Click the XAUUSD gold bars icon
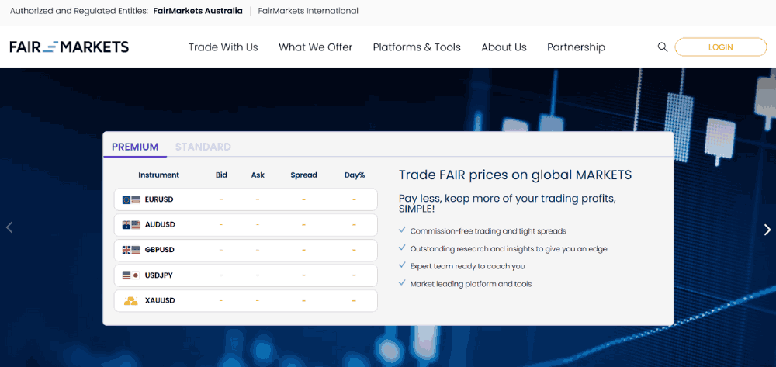 coord(131,300)
